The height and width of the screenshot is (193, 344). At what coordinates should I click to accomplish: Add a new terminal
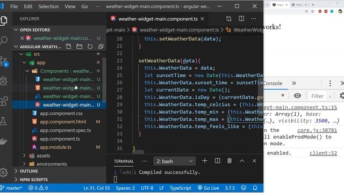click(205, 161)
